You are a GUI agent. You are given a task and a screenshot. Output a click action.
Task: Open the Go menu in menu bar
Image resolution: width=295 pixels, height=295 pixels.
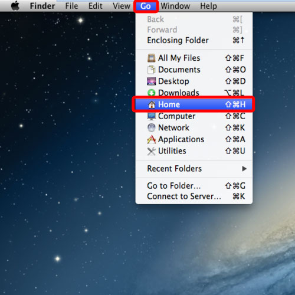click(146, 6)
